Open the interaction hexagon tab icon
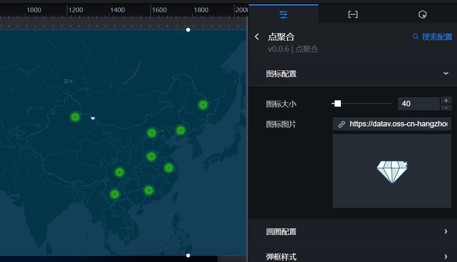The width and height of the screenshot is (457, 262). [423, 14]
